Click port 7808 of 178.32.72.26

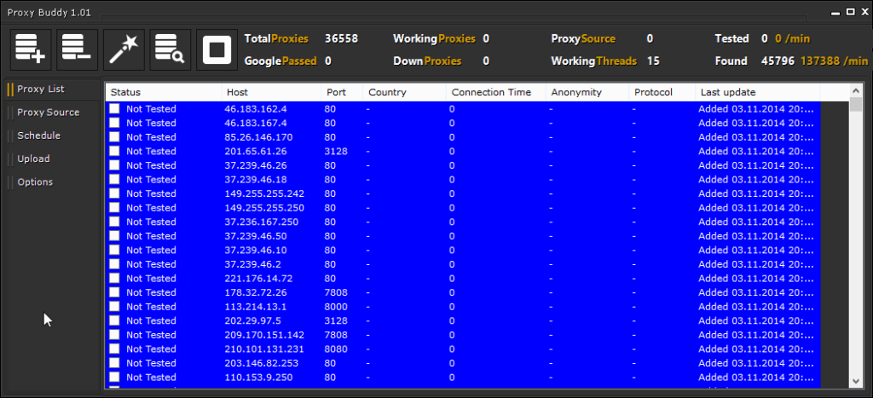336,293
